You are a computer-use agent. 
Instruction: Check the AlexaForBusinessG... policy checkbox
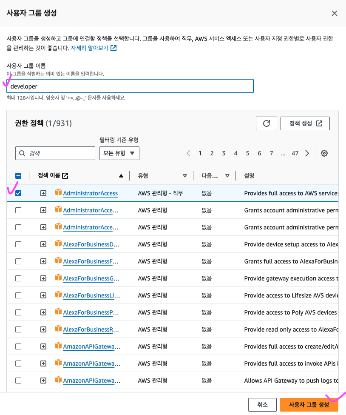(18, 278)
